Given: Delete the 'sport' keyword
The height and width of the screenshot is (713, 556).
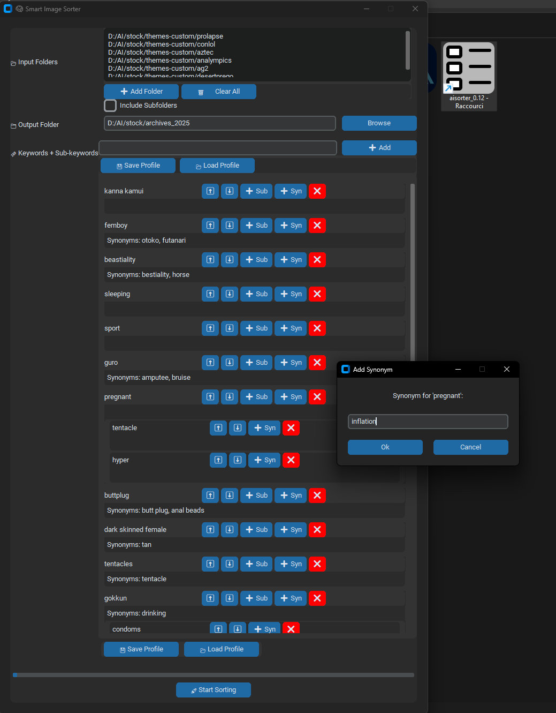Looking at the screenshot, I should pyautogui.click(x=317, y=328).
